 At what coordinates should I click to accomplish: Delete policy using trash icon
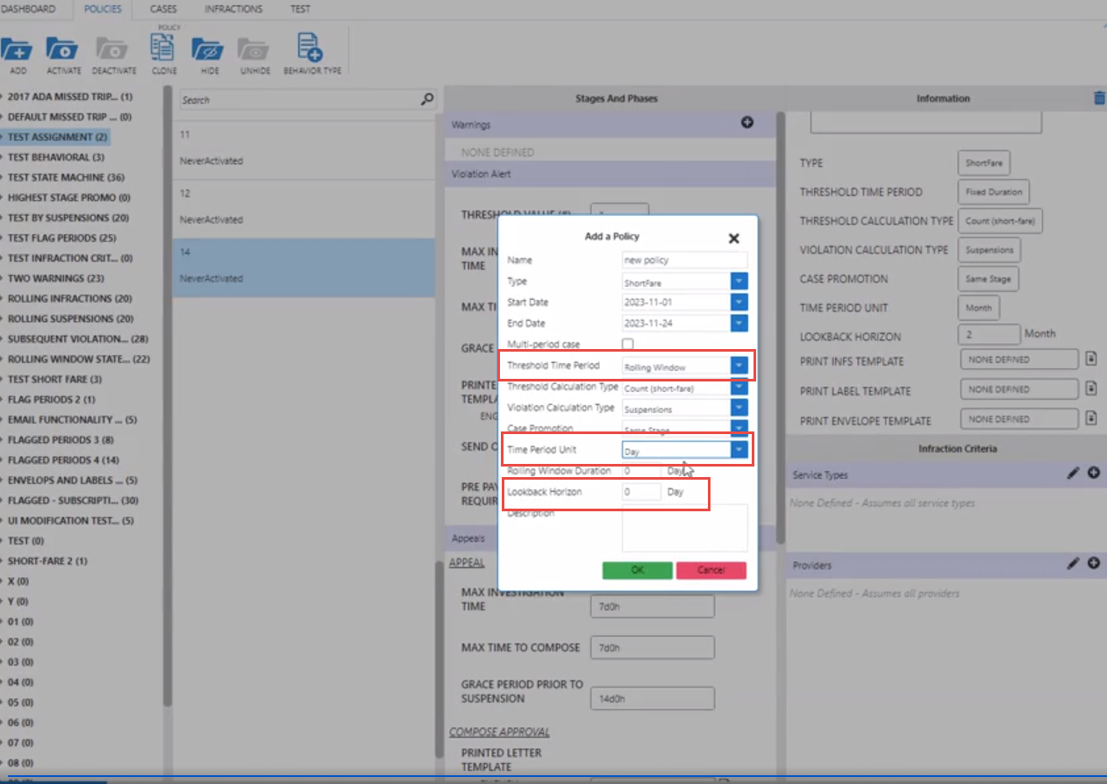pyautogui.click(x=1099, y=98)
